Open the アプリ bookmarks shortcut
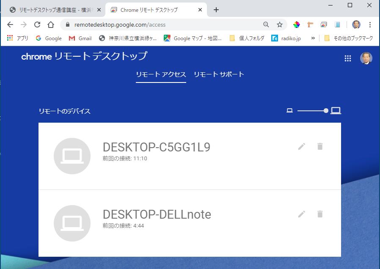Viewport: 380px width, 269px height. coord(18,38)
